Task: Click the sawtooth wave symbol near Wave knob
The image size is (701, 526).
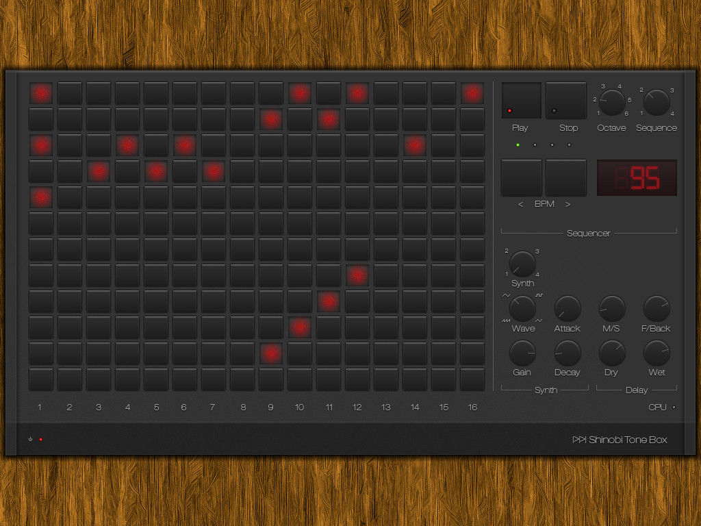Action: 506,321
